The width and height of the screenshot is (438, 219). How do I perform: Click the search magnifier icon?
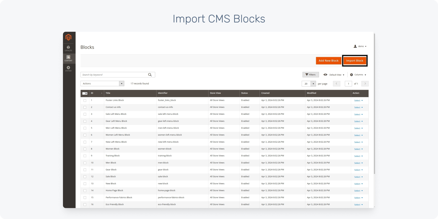point(150,75)
